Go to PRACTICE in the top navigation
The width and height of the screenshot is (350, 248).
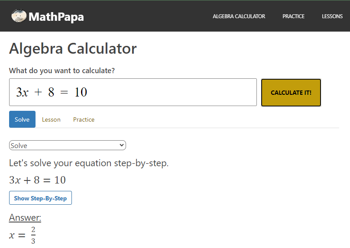pyautogui.click(x=293, y=16)
